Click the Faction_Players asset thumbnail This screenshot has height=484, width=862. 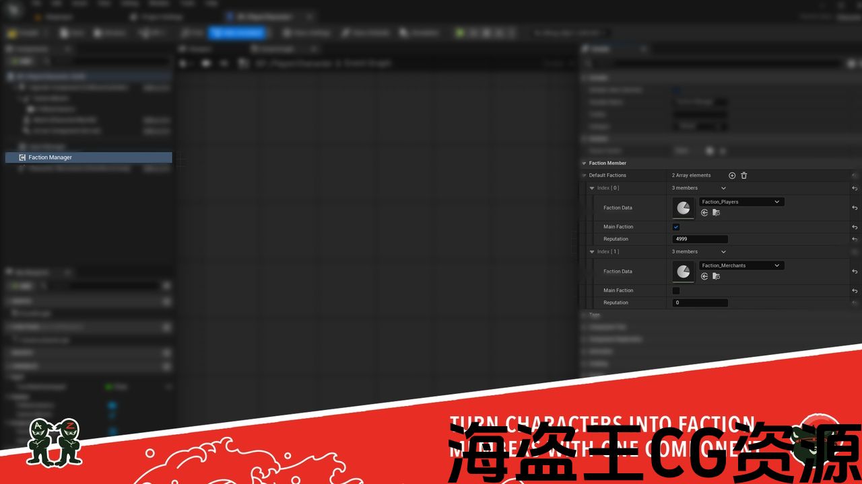(x=684, y=208)
